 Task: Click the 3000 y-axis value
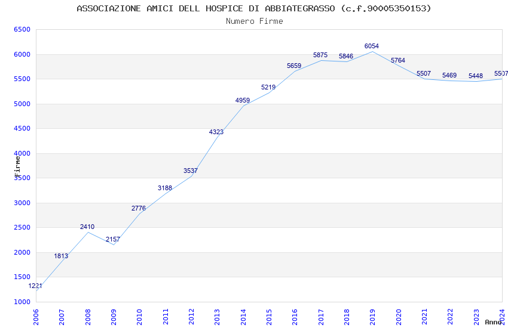[22, 203]
